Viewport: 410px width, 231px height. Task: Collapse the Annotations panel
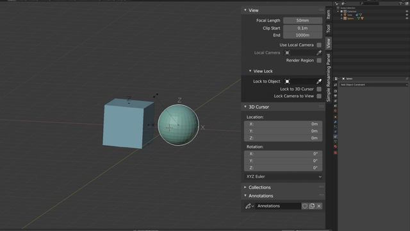[245, 196]
